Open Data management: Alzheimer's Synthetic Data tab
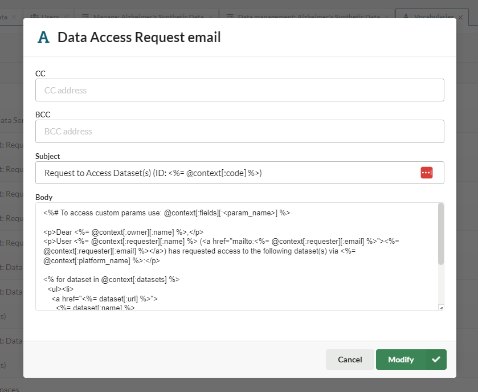This screenshot has width=478, height=392. coord(307,17)
